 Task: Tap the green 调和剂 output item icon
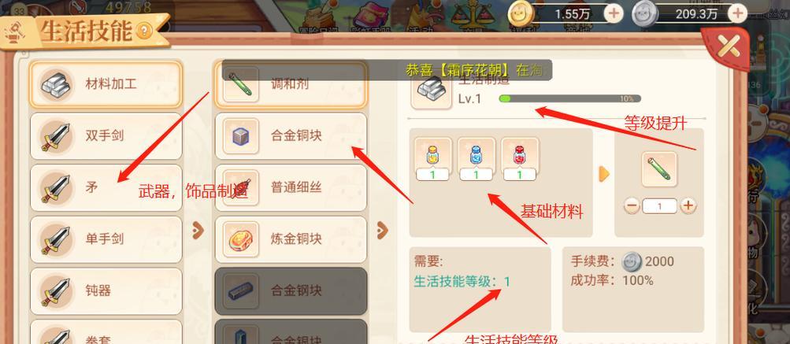[659, 169]
